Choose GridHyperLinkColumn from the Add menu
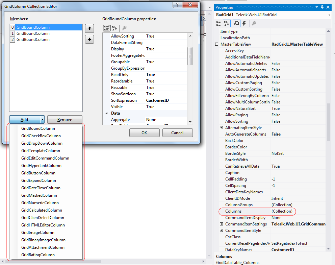The height and width of the screenshot is (265, 335). pos(41,166)
